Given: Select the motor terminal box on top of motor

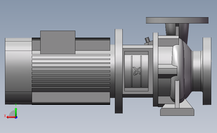Looking at the screenshot, I should coord(58,42).
